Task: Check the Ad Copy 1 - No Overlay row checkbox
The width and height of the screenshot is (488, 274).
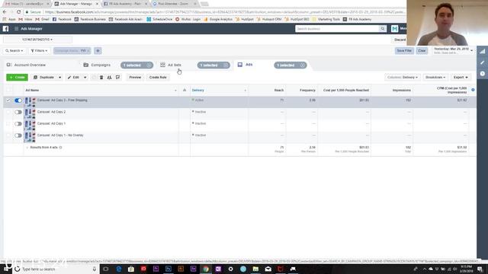Action: [x=8, y=135]
